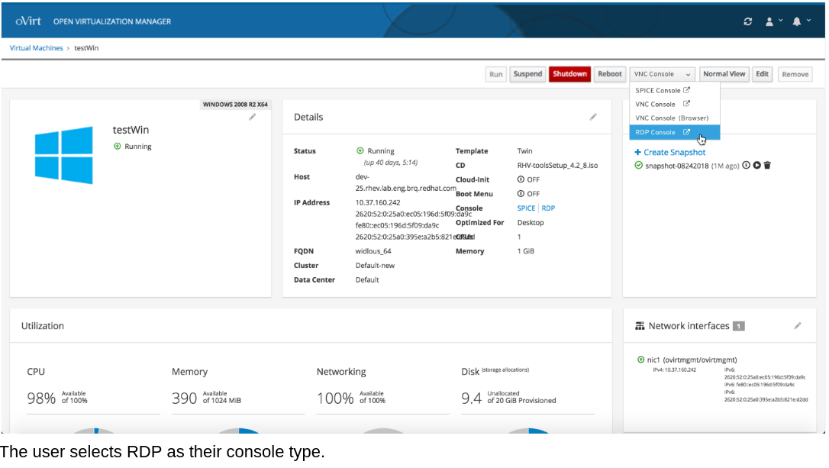
Task: Delete snapshot-08242018 using the trash icon
Action: click(767, 165)
